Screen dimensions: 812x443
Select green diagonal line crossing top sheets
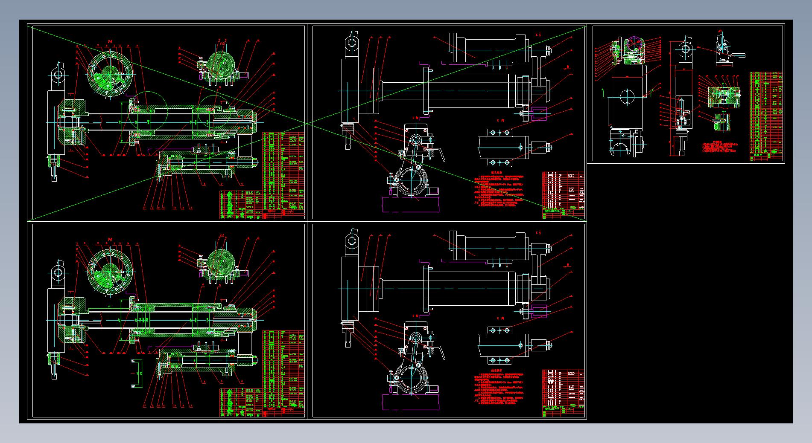[307, 123]
